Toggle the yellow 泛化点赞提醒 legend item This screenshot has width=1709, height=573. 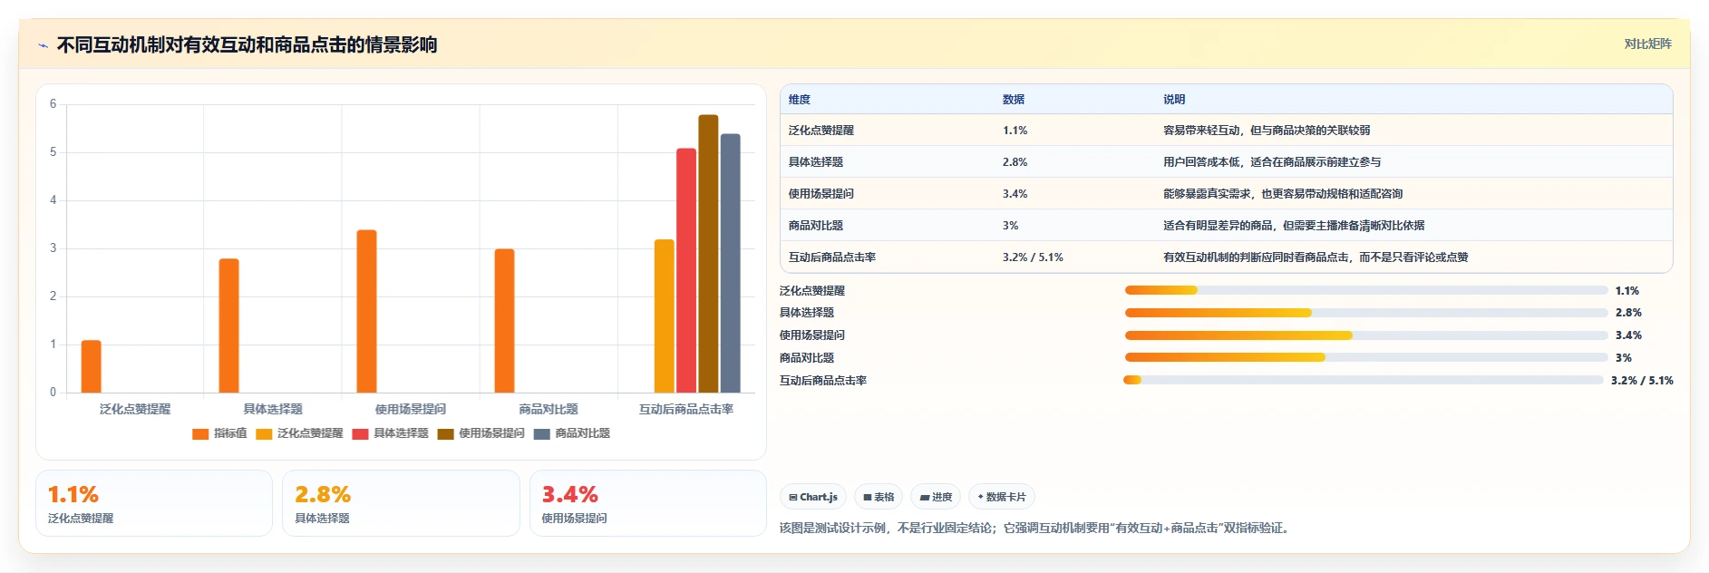coord(299,433)
